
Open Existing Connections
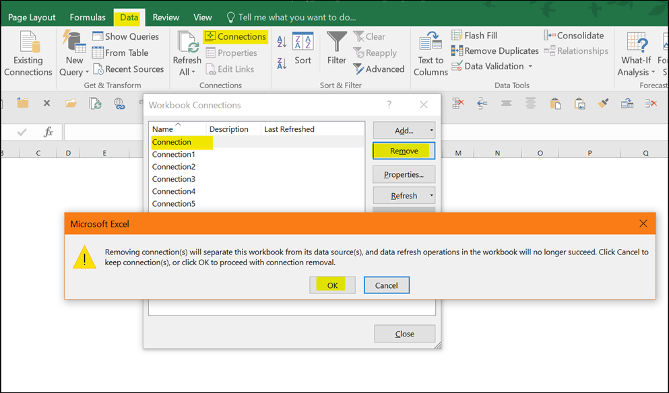[x=28, y=54]
